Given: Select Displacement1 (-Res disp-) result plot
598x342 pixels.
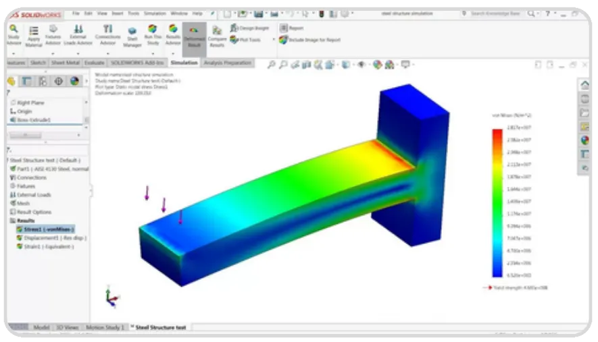Looking at the screenshot, I should (x=51, y=238).
